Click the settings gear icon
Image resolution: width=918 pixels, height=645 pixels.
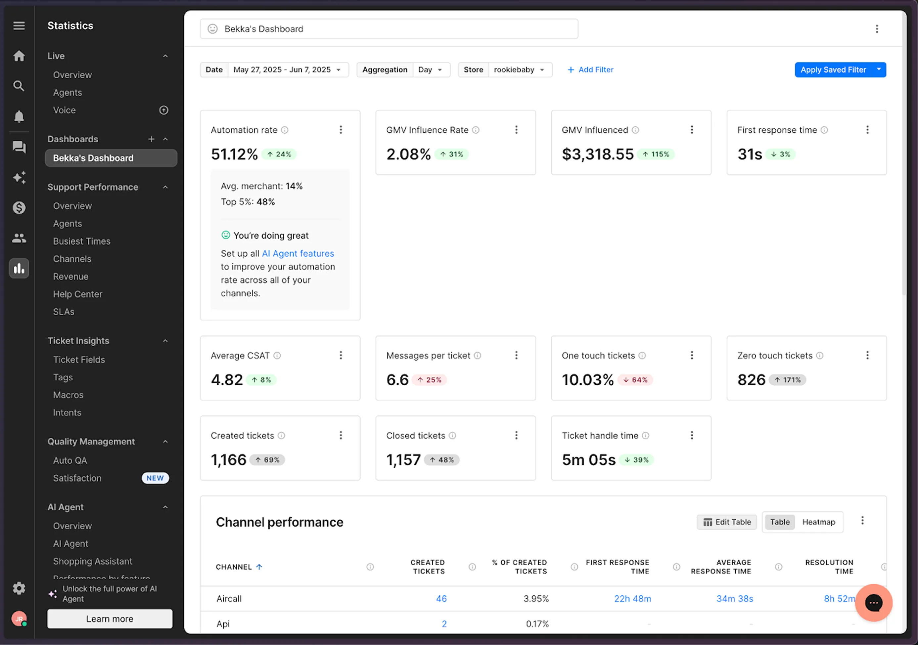coord(19,588)
